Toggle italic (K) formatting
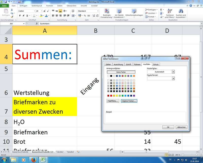 23,16
